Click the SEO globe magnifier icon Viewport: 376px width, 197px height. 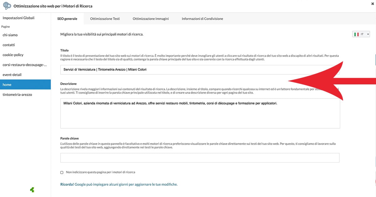coord(7,6)
